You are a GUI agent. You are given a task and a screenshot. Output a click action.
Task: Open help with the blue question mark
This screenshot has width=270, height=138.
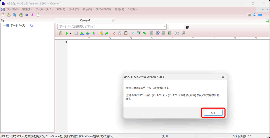coord(254,15)
